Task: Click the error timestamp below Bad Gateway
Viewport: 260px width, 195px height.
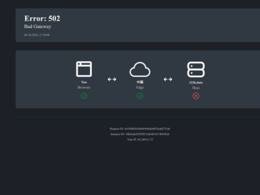Action: (x=37, y=35)
